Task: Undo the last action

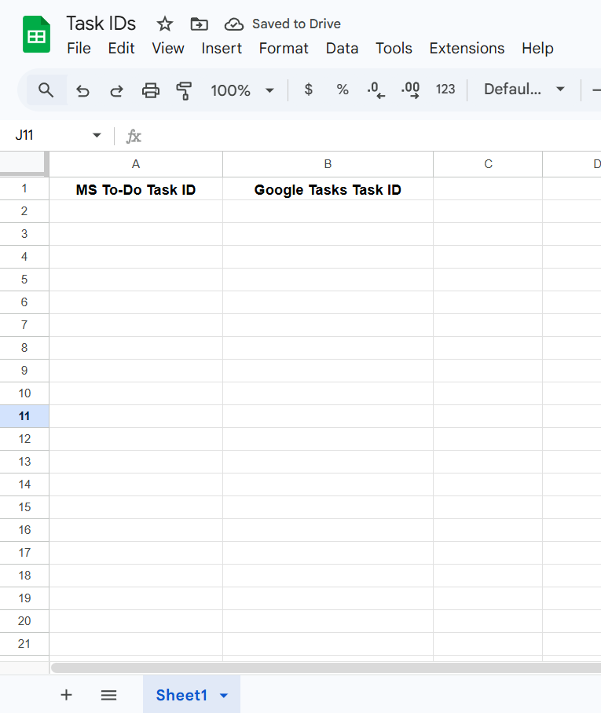Action: pyautogui.click(x=82, y=90)
